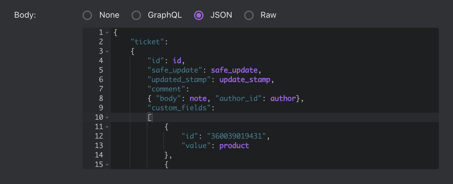The image size is (453, 184).
Task: Click the author variable on line 8
Action: tap(283, 98)
